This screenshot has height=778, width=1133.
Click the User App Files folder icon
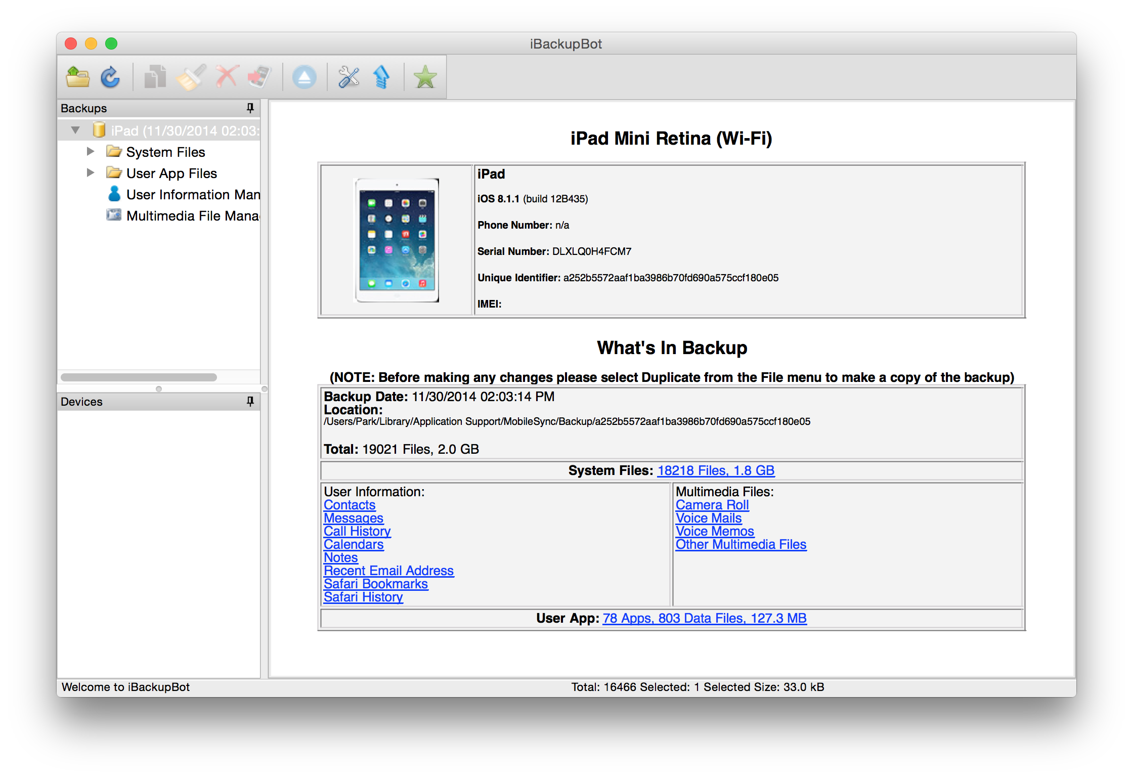coord(114,172)
